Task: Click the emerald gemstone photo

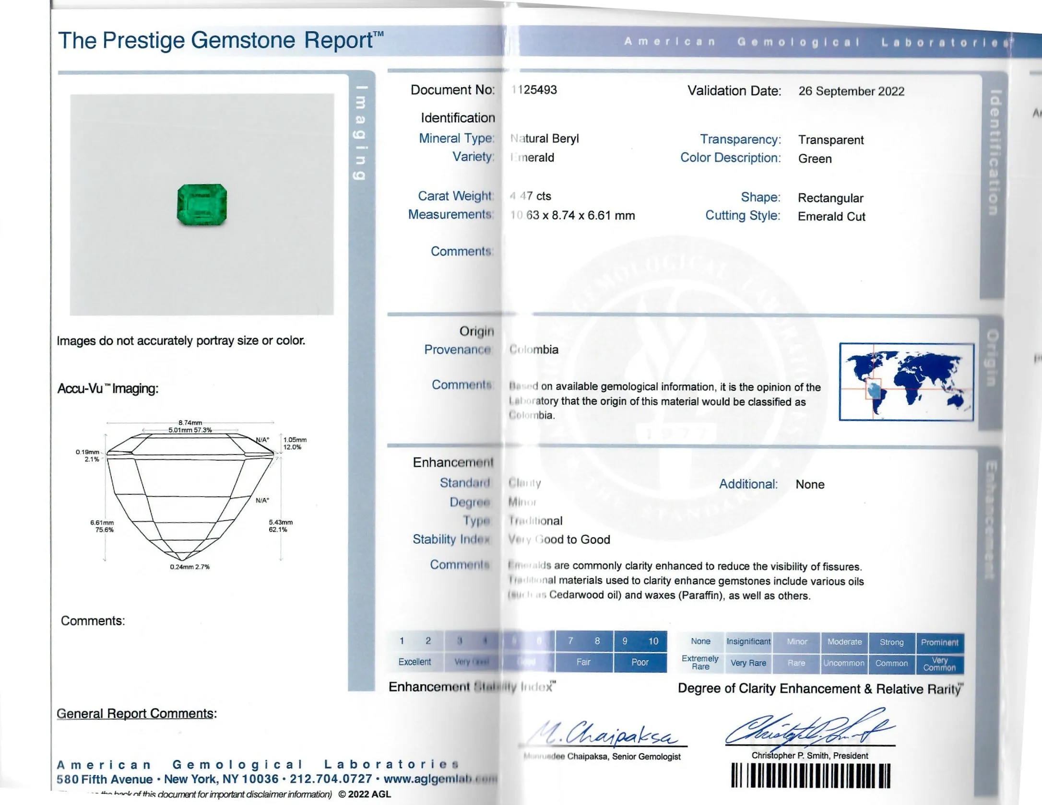Action: click(202, 205)
